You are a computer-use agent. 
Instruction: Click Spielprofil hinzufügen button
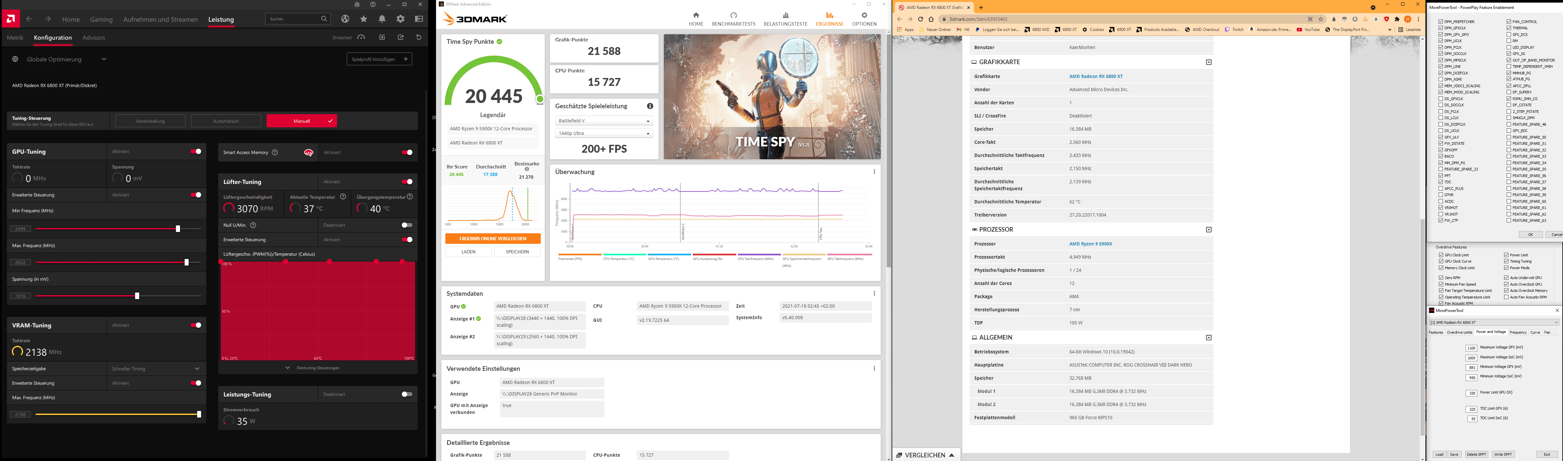(380, 59)
